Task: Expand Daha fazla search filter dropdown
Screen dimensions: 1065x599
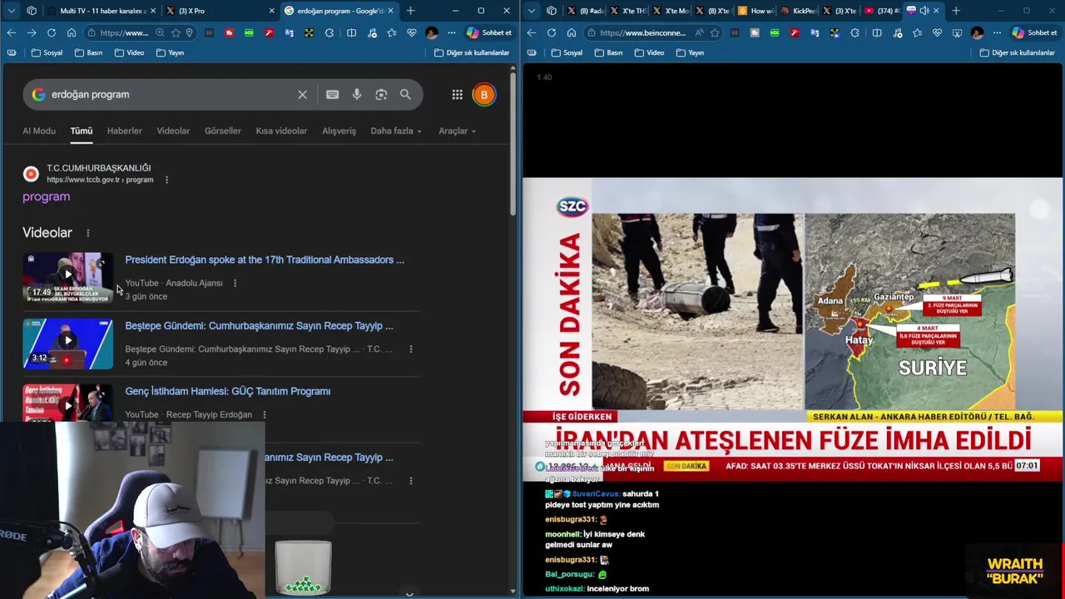Action: (x=396, y=131)
